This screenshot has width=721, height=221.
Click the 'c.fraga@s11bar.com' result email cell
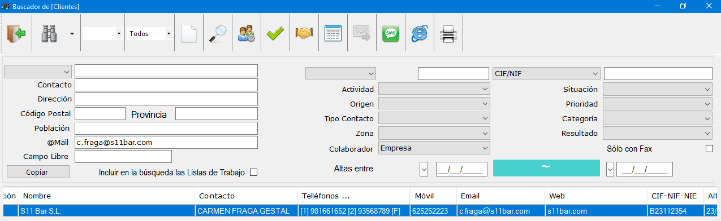click(500, 211)
